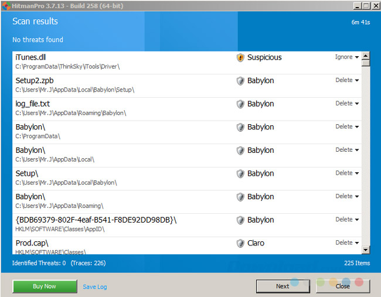The image size is (381, 297).
Task: Click the scrollbar down arrow in results list
Action: click(366, 250)
